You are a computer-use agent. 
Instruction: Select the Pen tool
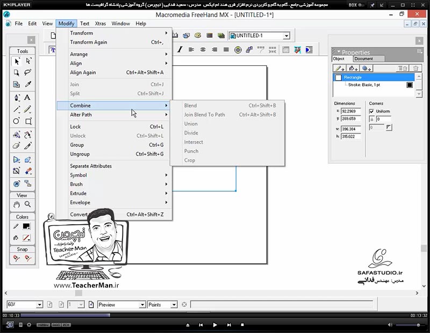[17, 98]
